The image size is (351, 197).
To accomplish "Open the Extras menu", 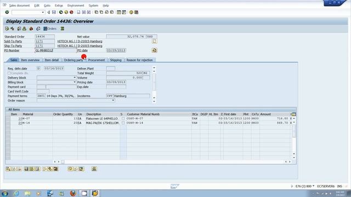I will point(59,5).
